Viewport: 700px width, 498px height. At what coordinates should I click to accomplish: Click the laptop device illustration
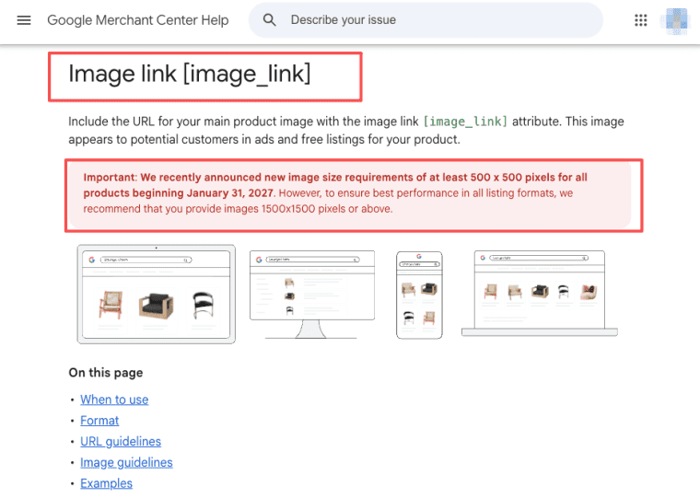[540, 293]
